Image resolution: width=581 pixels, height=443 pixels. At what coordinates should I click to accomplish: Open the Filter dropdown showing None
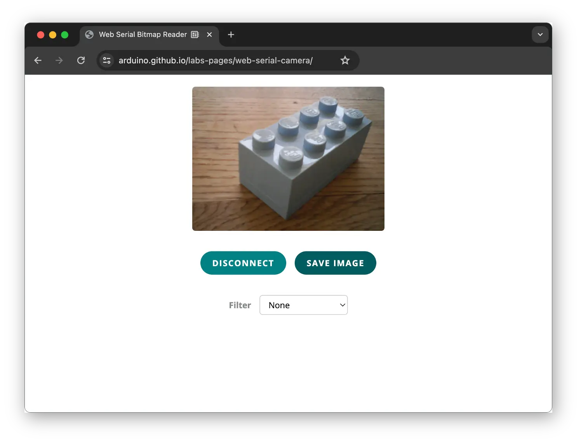point(303,305)
